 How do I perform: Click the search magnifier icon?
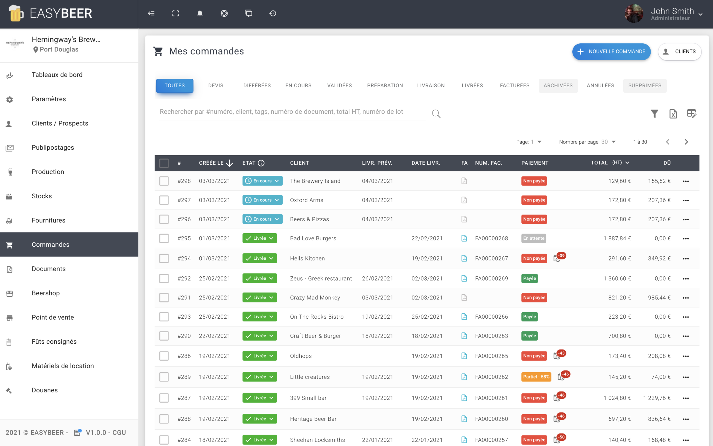tap(436, 113)
